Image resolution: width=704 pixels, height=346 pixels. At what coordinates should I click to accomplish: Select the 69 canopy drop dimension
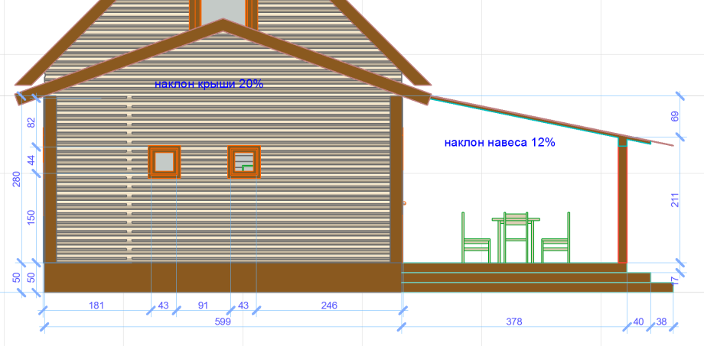coord(674,117)
